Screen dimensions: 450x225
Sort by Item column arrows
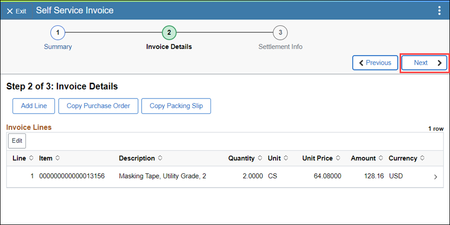58,158
